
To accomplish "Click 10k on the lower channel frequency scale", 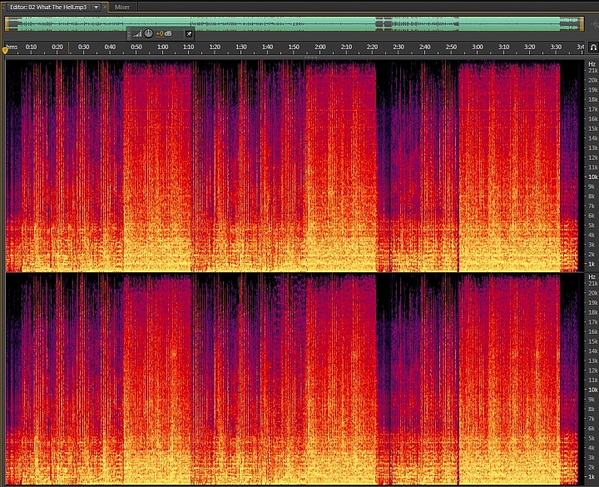I will click(592, 390).
